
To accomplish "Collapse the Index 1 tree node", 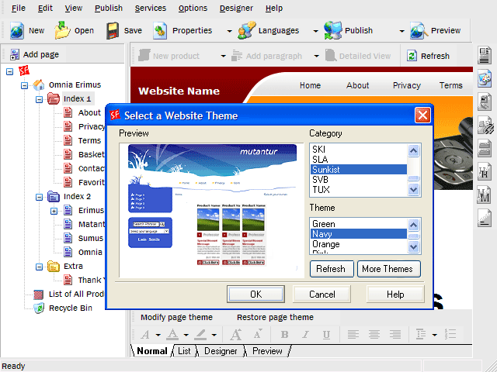I will (x=39, y=99).
